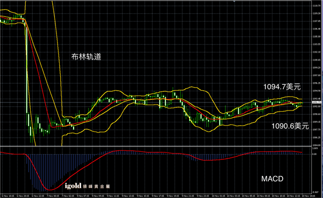
Task: Click the 1084.80 bottom price axis label
Action: [x=316, y=145]
